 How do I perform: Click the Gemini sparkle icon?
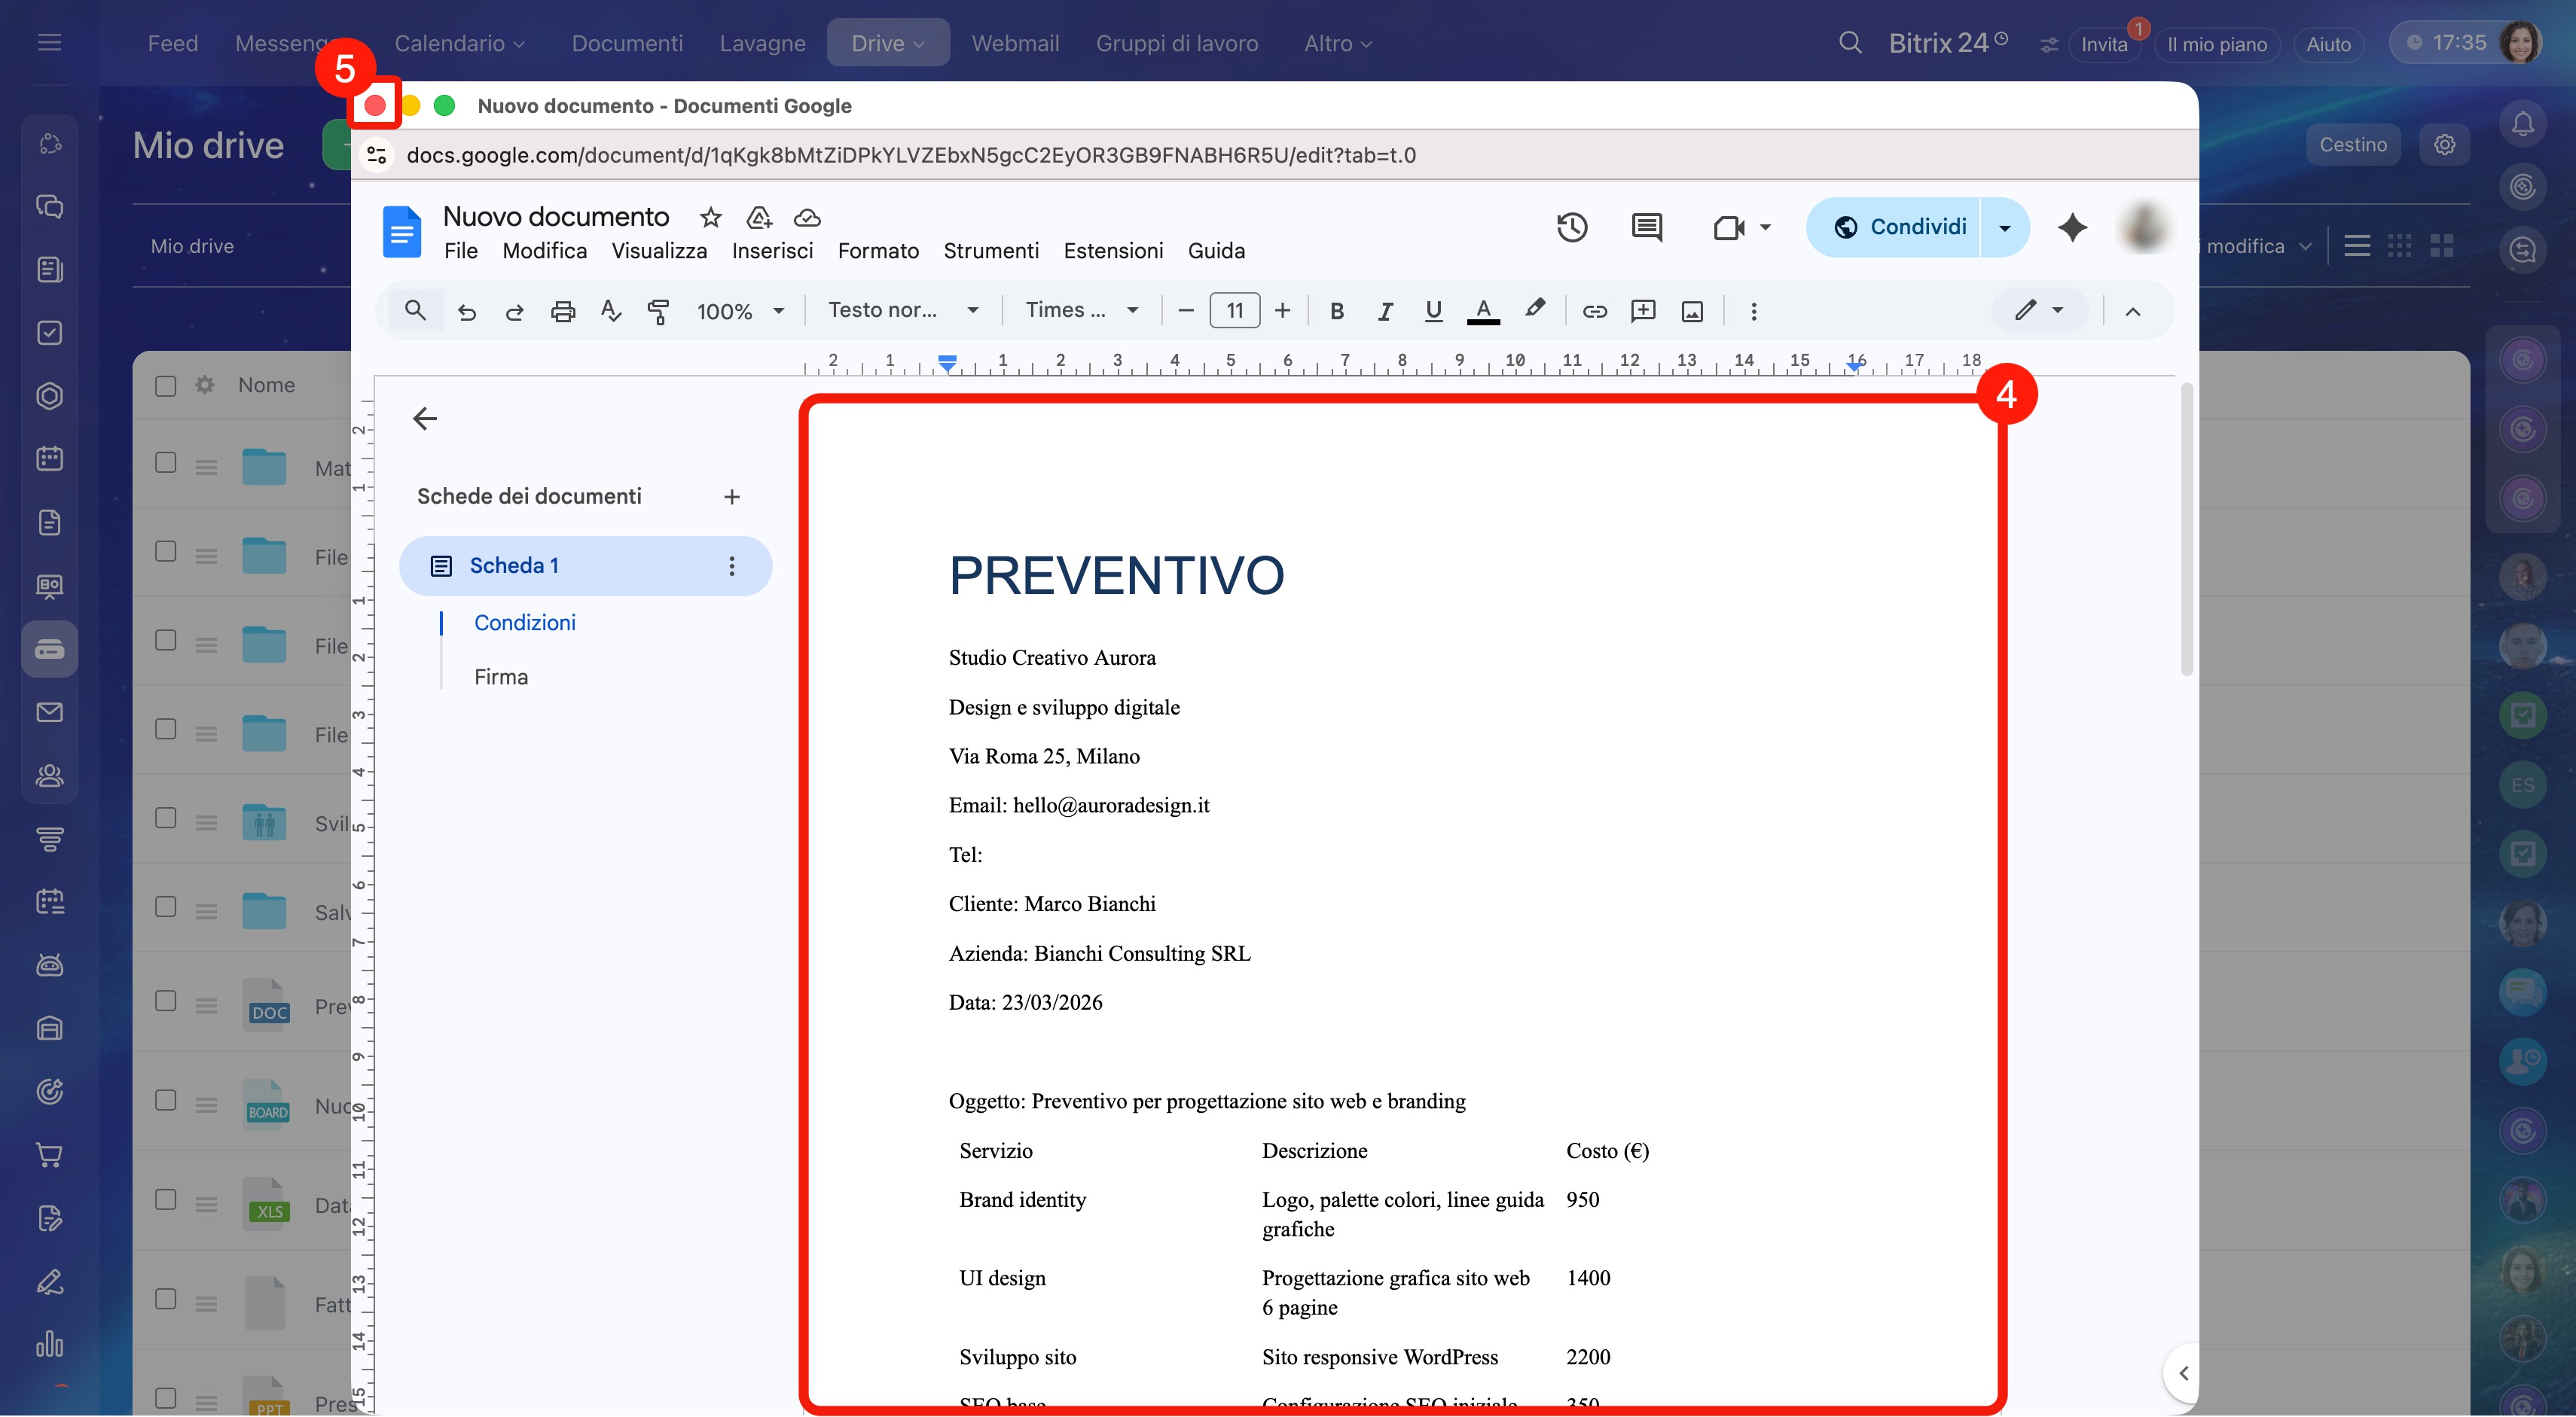pos(2072,228)
